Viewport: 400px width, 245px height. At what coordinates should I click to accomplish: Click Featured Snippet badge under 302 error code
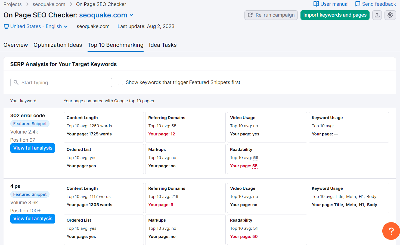(x=30, y=124)
